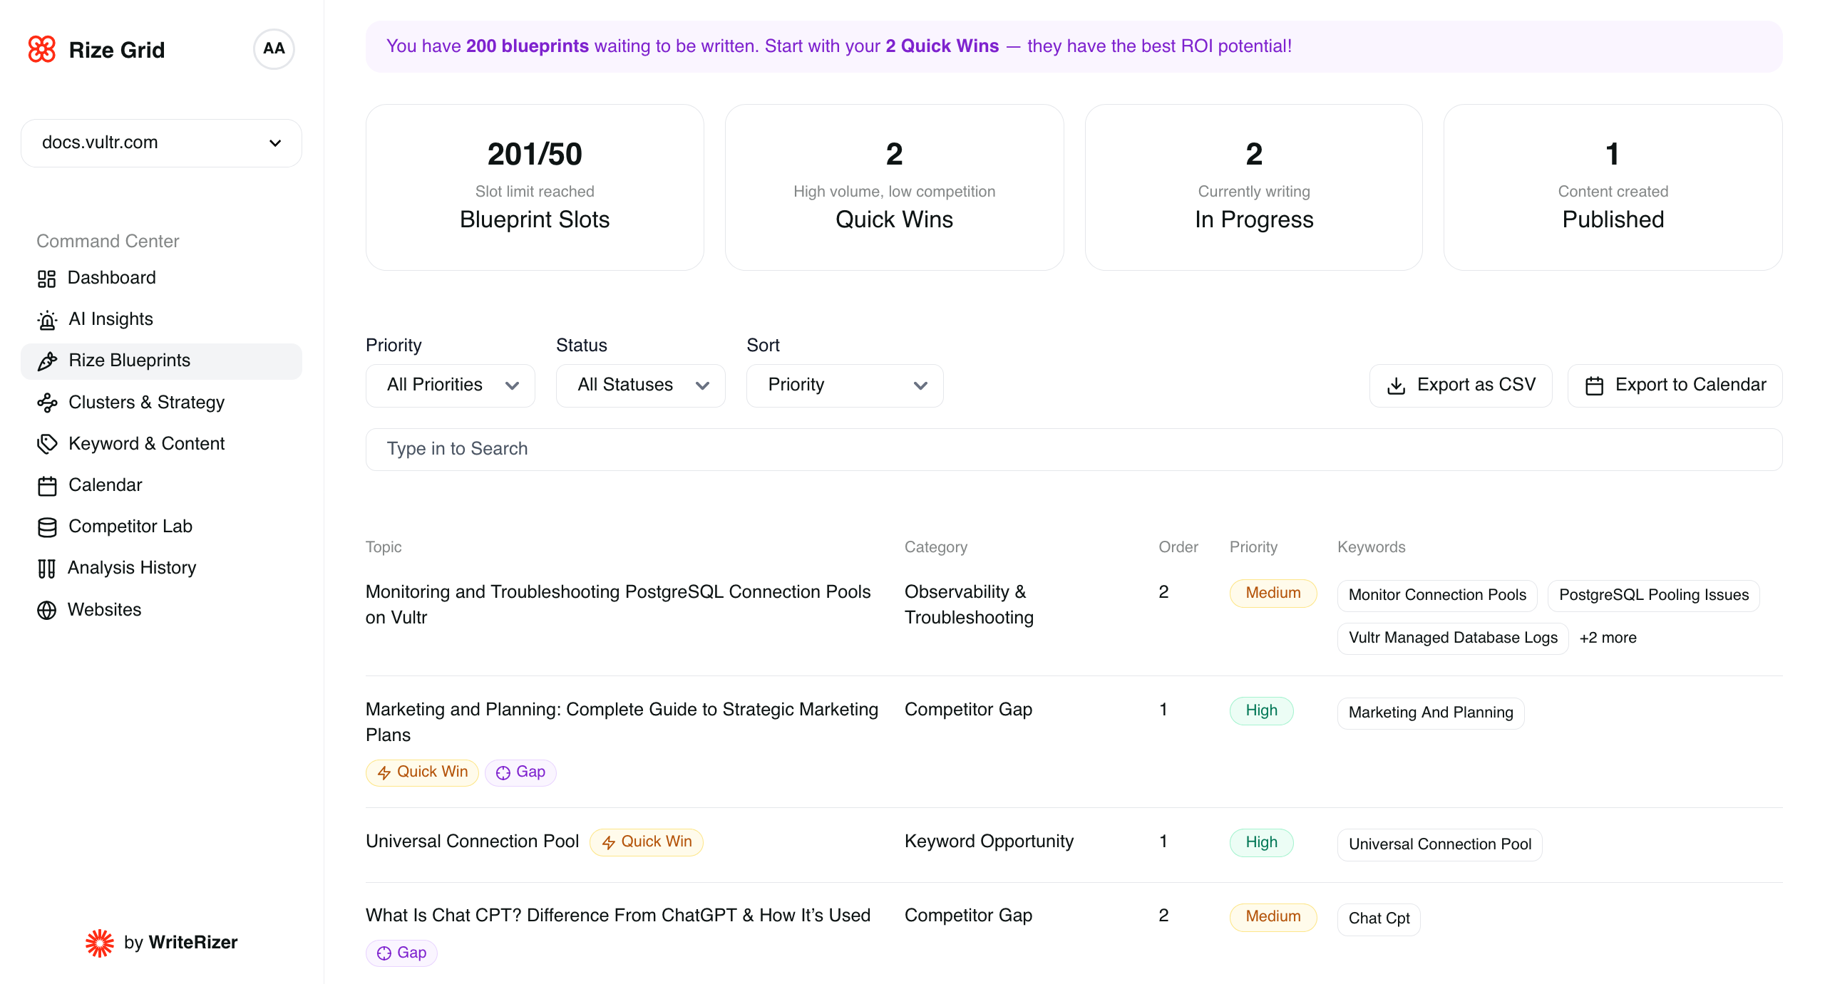Select the Rize Blueprints pen icon

[47, 361]
